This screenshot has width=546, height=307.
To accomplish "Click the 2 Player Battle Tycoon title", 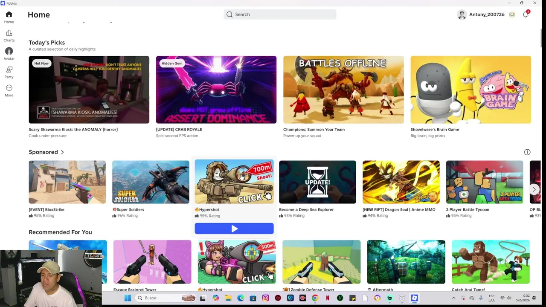I will 468,210.
